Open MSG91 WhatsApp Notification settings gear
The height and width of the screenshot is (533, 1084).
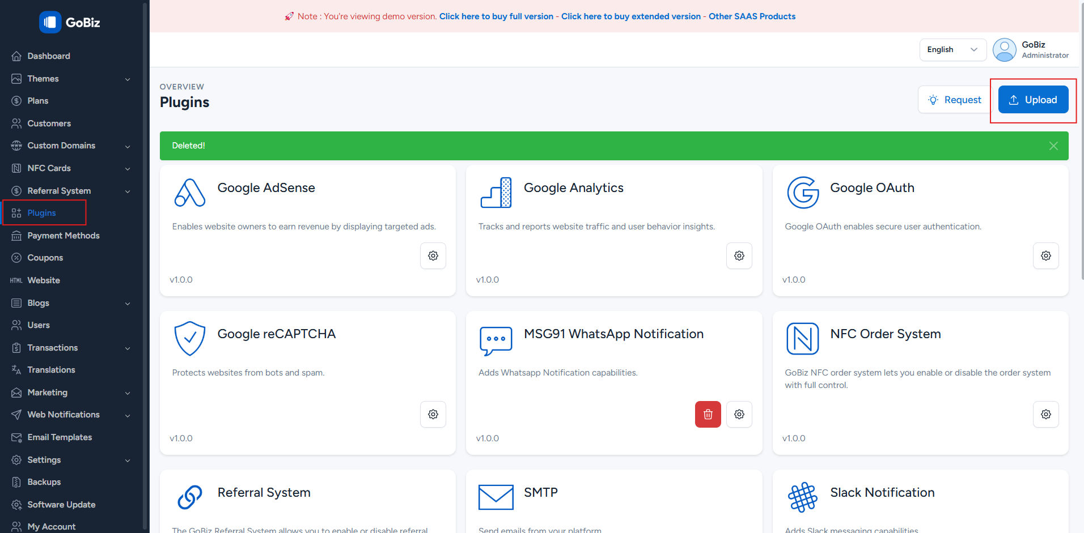(x=739, y=415)
